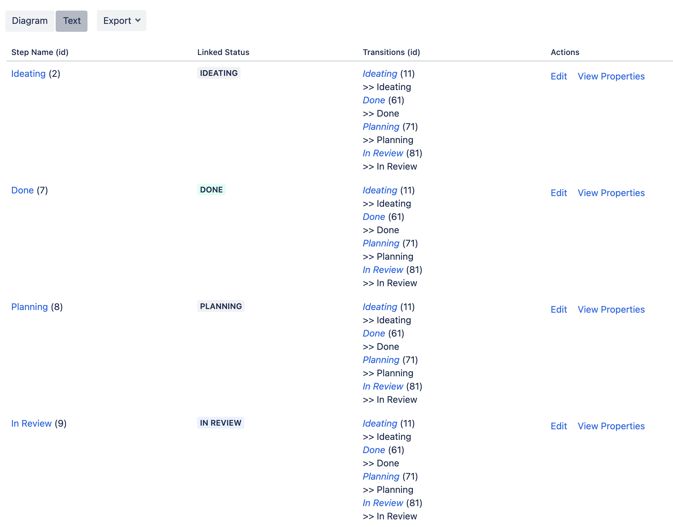
Task: Open In Review (81) transition in In Review row
Action: point(383,503)
